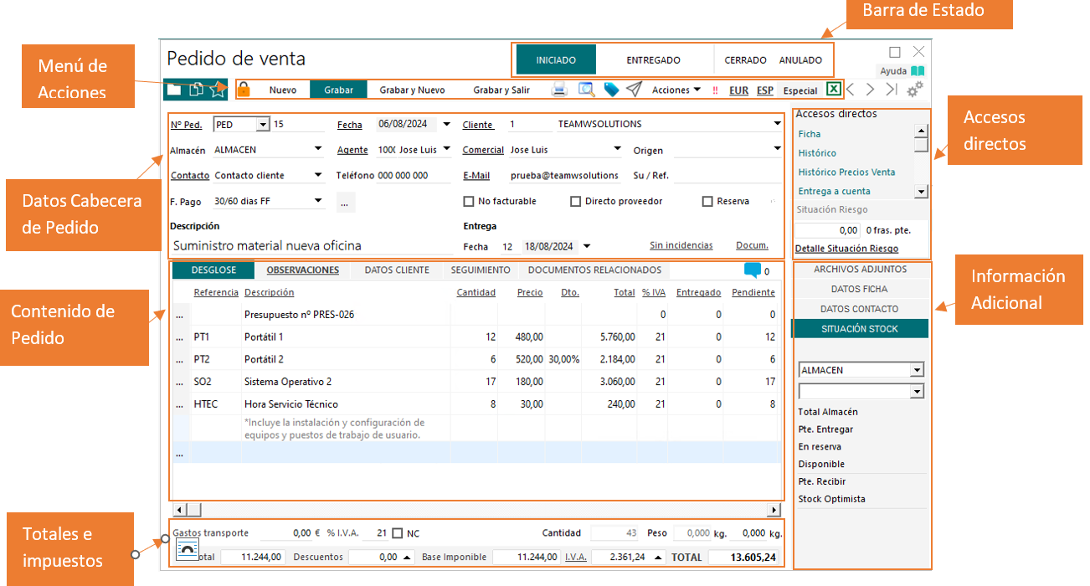Click the Nuevo button
This screenshot has height=586, width=1090.
coord(283,90)
